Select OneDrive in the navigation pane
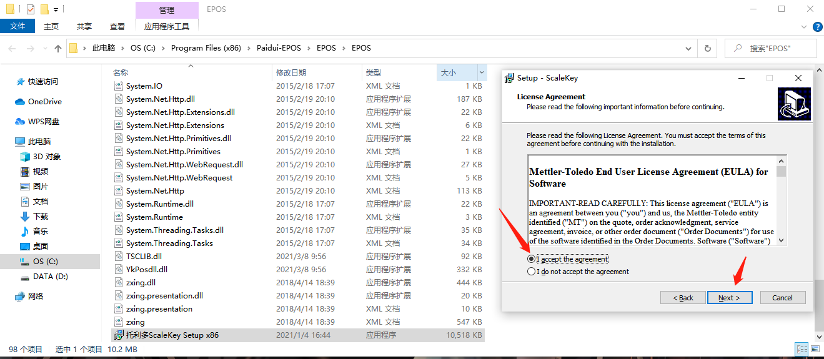824x359 pixels. tap(45, 102)
